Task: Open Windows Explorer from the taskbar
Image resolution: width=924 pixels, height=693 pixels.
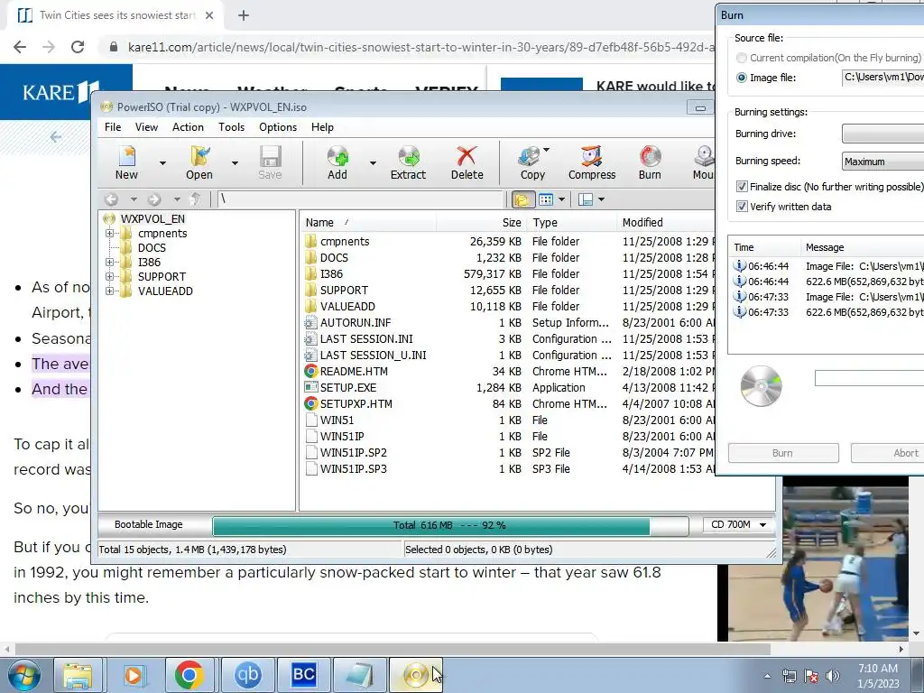Action: click(78, 675)
